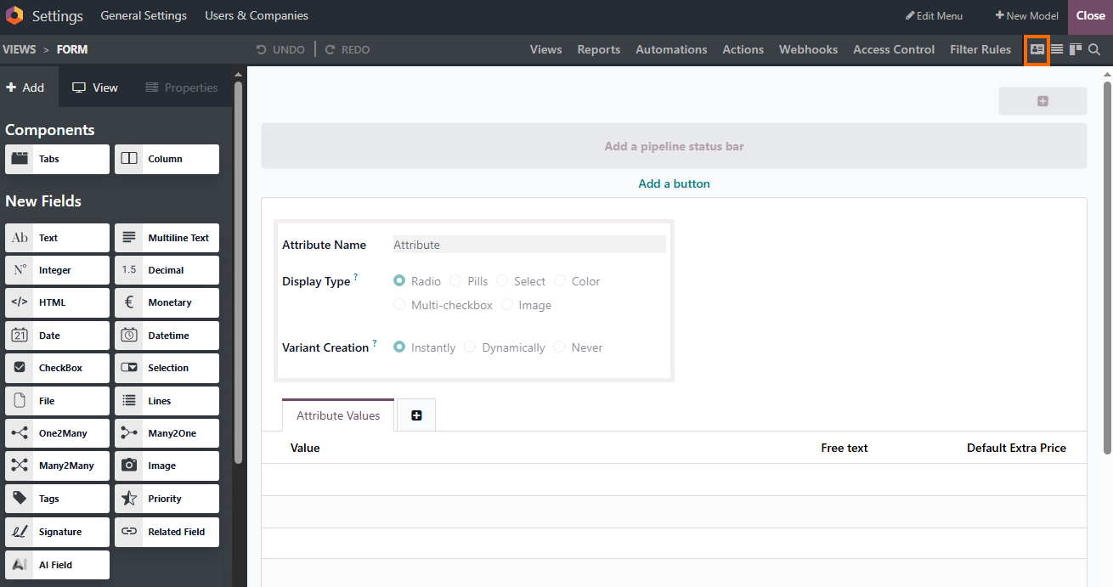Click the add button box placeholder
This screenshot has width=1113, height=587.
click(x=1042, y=101)
